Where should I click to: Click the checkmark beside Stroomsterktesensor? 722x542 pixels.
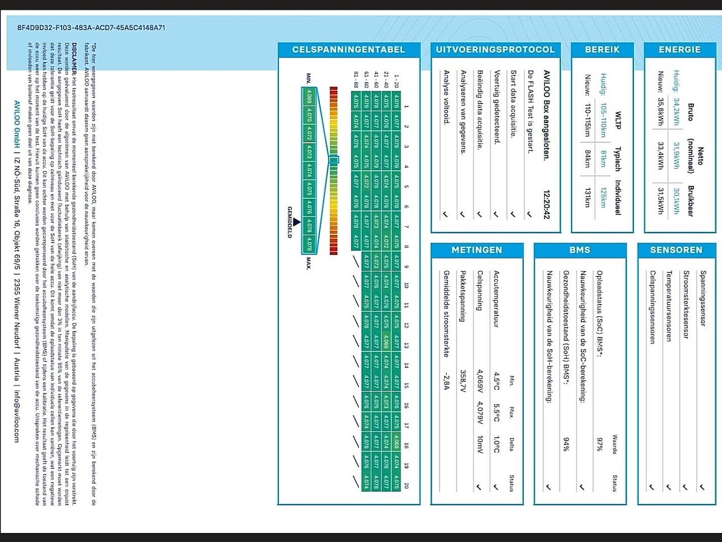click(x=685, y=487)
